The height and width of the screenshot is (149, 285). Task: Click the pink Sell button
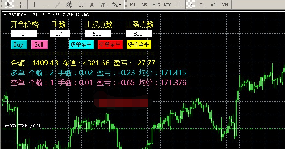pyautogui.click(x=39, y=44)
